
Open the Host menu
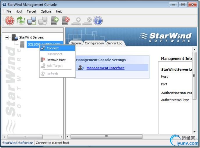tap(19, 11)
